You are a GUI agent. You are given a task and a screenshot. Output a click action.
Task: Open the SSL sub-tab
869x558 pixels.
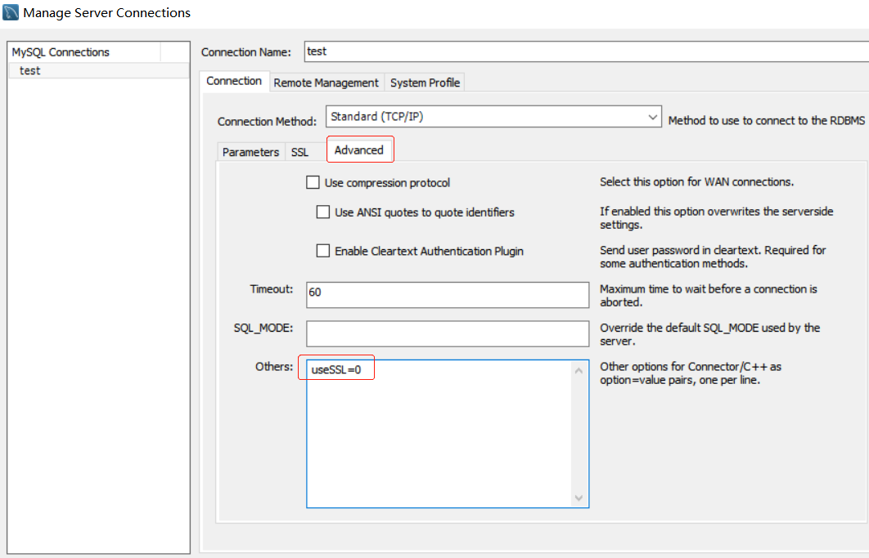pos(299,152)
